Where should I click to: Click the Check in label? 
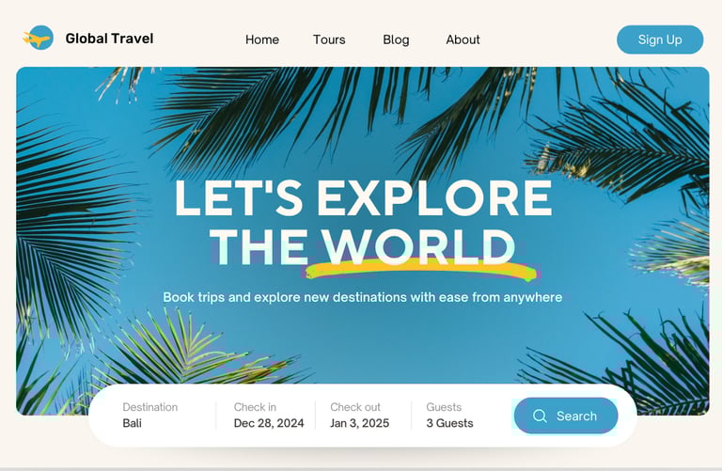coord(255,407)
